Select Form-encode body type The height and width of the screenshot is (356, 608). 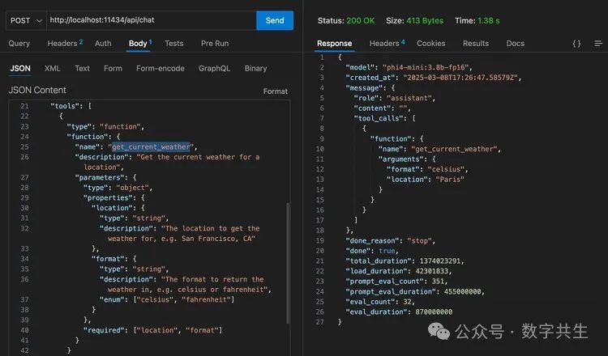(161, 69)
